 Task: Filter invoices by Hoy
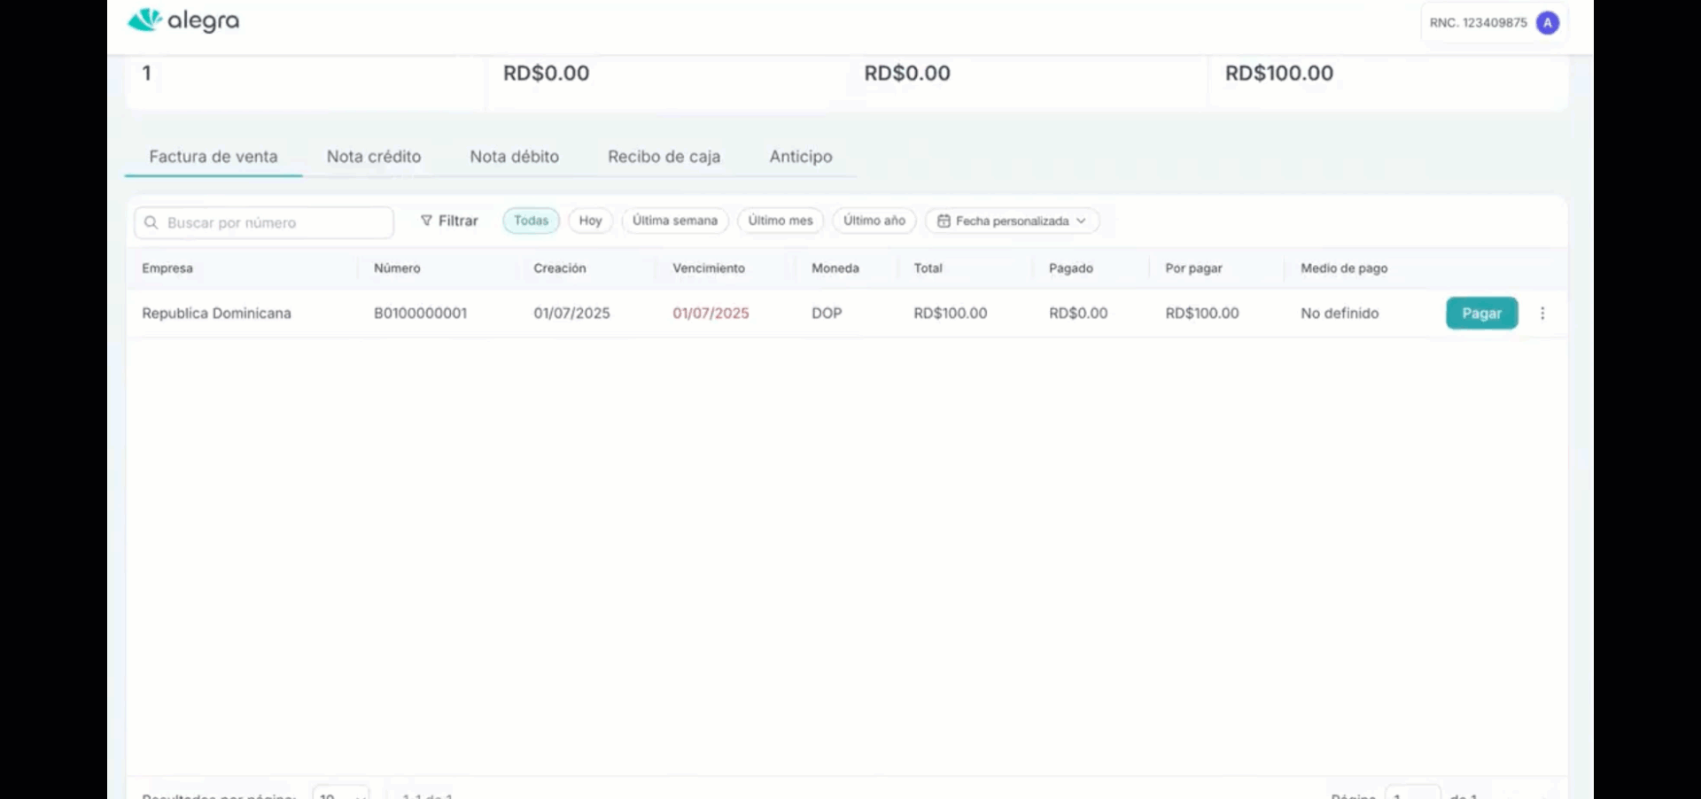[x=591, y=221]
